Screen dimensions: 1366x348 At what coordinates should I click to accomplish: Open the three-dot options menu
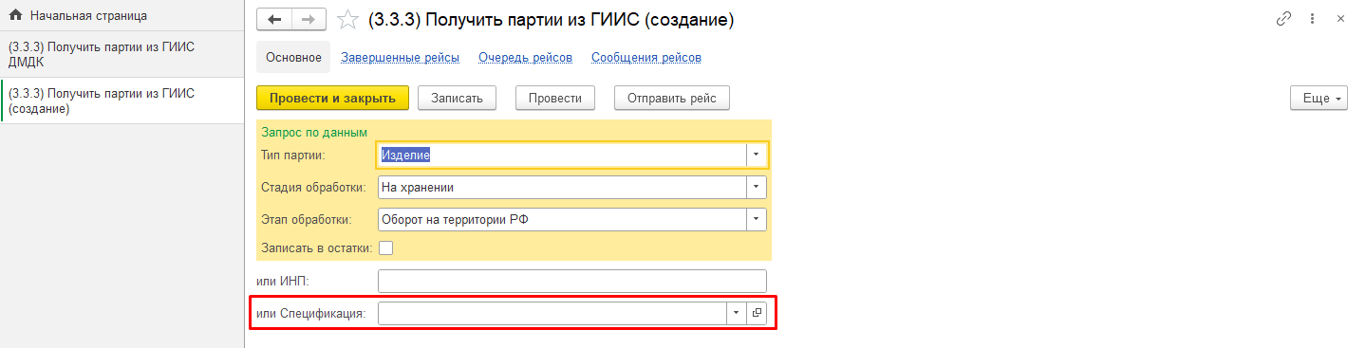coord(1312,19)
